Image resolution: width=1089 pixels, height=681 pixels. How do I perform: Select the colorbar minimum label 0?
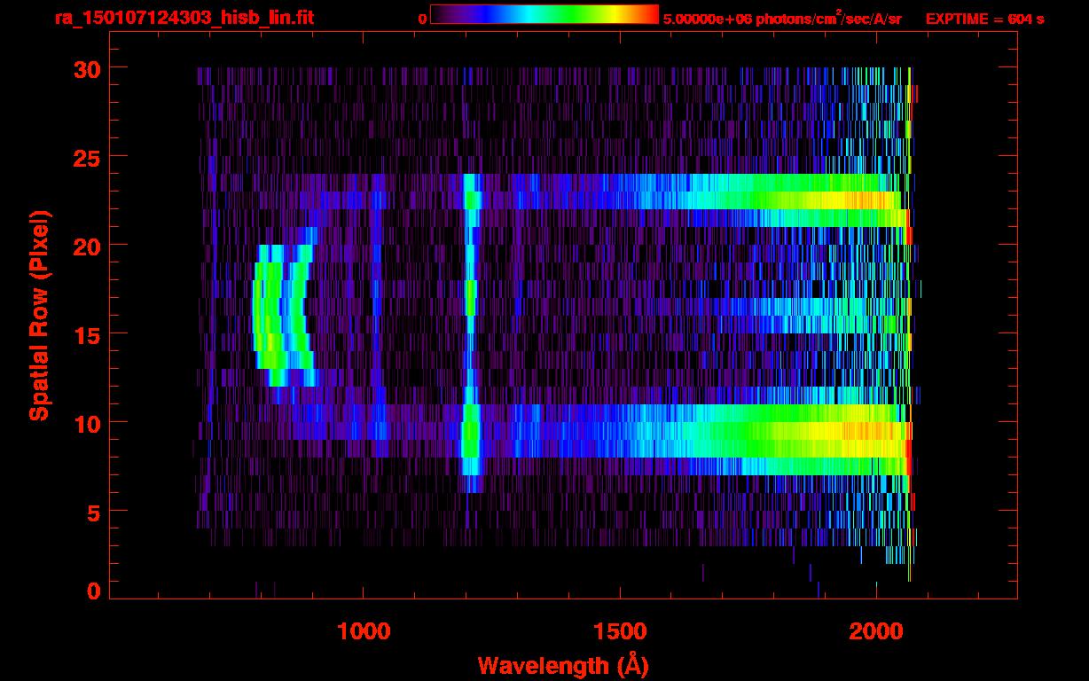pos(422,19)
